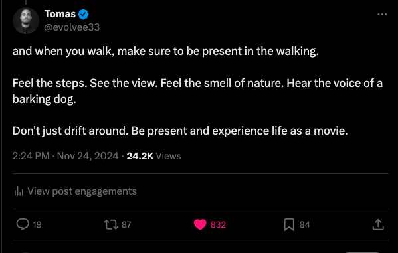Open the share upload arrow icon
This screenshot has height=253, width=398.
(x=378, y=224)
